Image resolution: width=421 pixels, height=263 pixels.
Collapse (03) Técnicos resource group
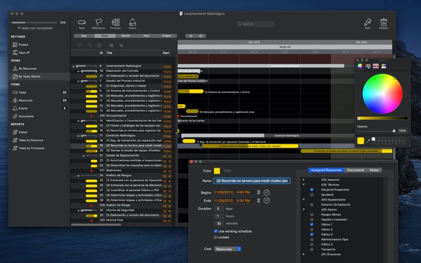coord(304,185)
